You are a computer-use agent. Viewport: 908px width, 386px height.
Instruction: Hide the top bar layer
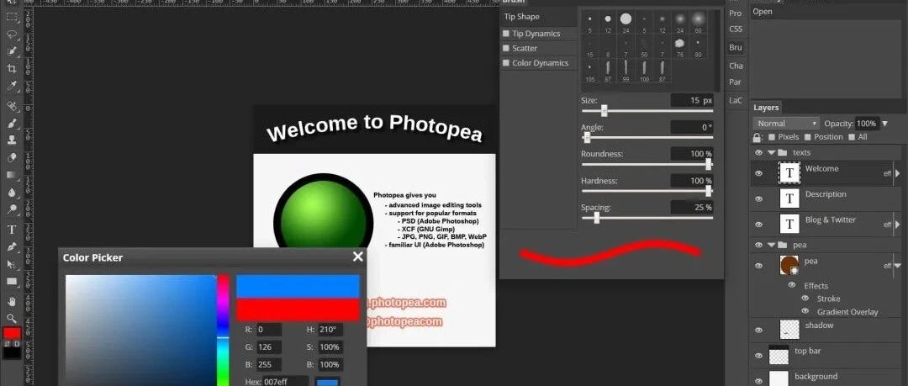point(758,355)
